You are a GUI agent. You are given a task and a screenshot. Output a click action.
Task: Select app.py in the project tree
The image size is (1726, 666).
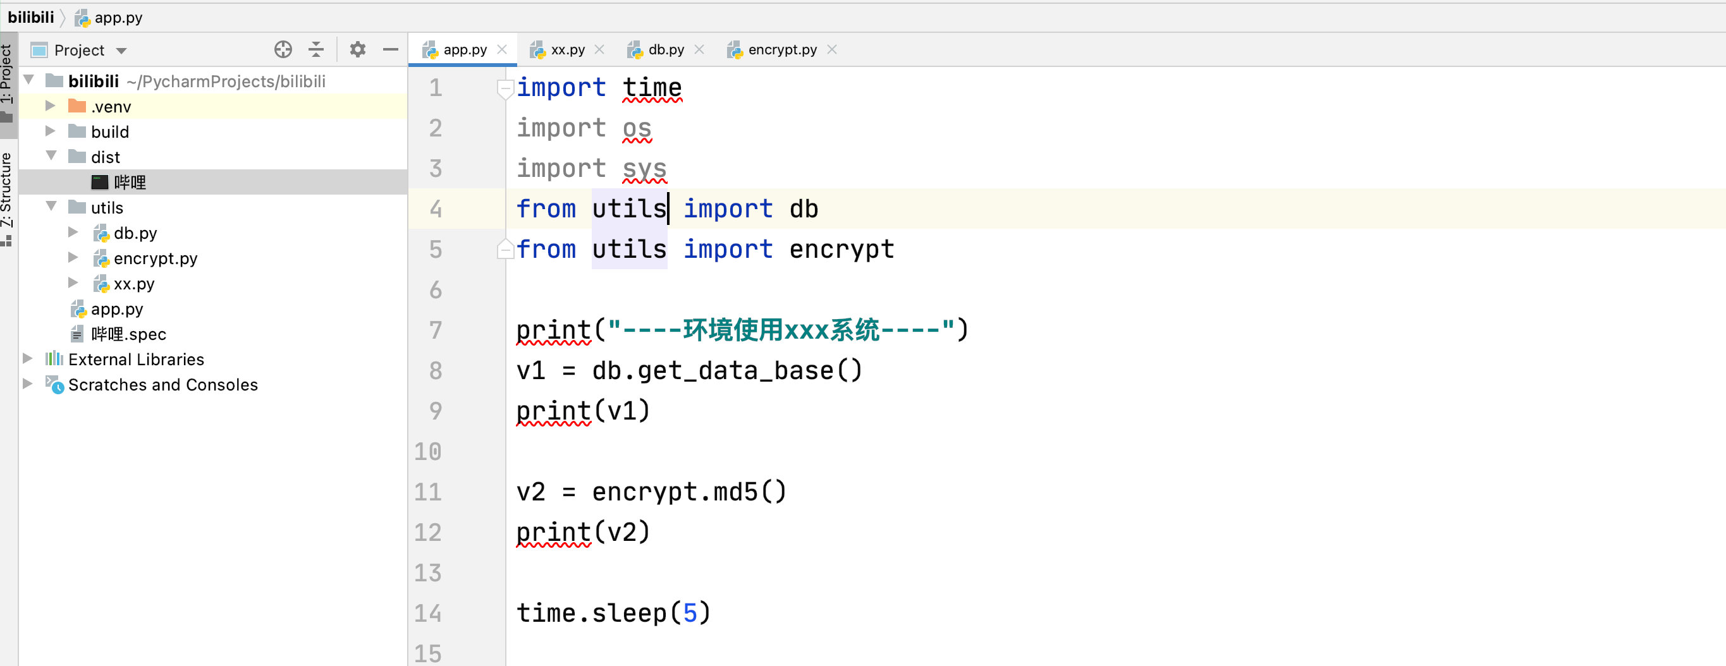(x=213, y=308)
